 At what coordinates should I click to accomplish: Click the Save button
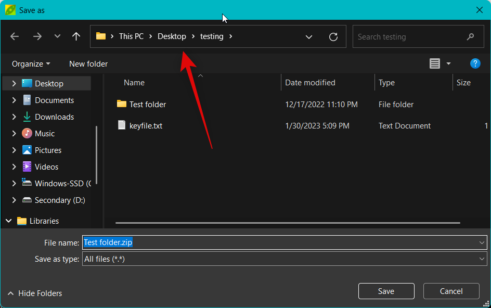pyautogui.click(x=386, y=291)
